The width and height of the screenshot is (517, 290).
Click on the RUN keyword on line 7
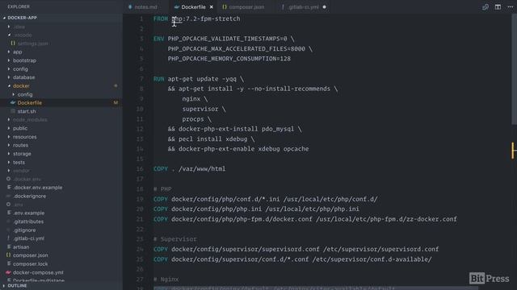(x=158, y=79)
